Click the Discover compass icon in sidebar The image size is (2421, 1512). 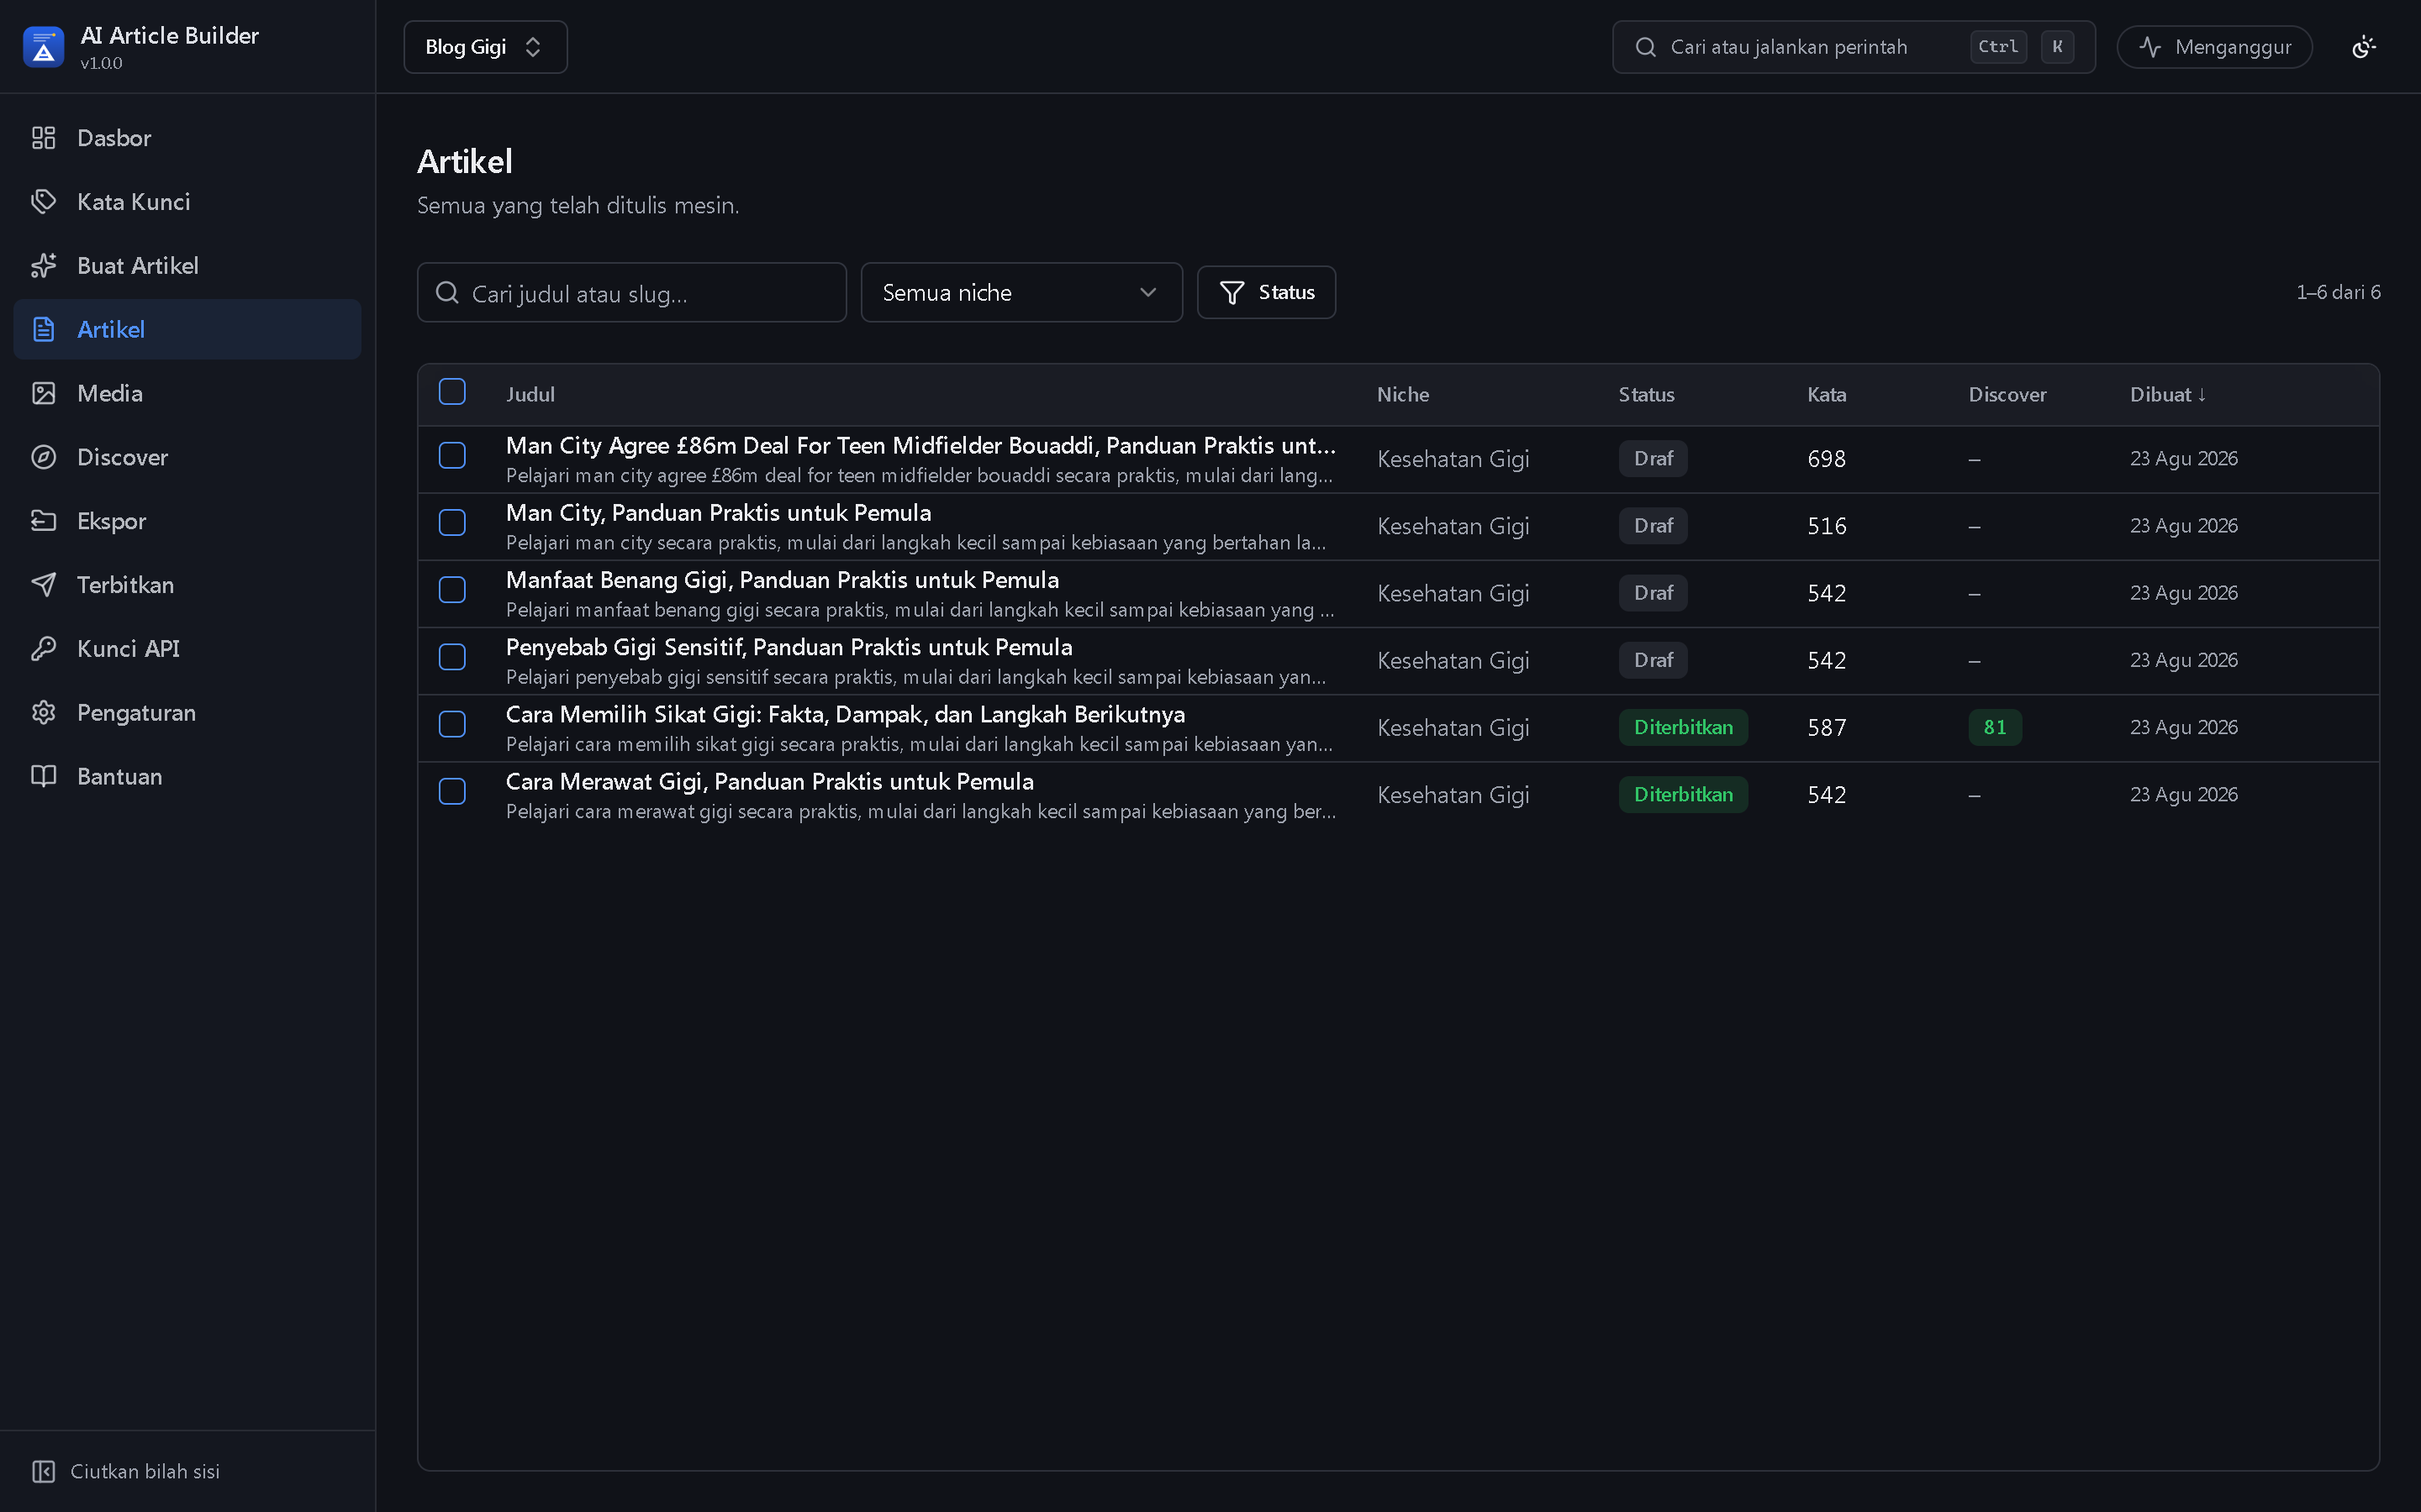pos(43,457)
